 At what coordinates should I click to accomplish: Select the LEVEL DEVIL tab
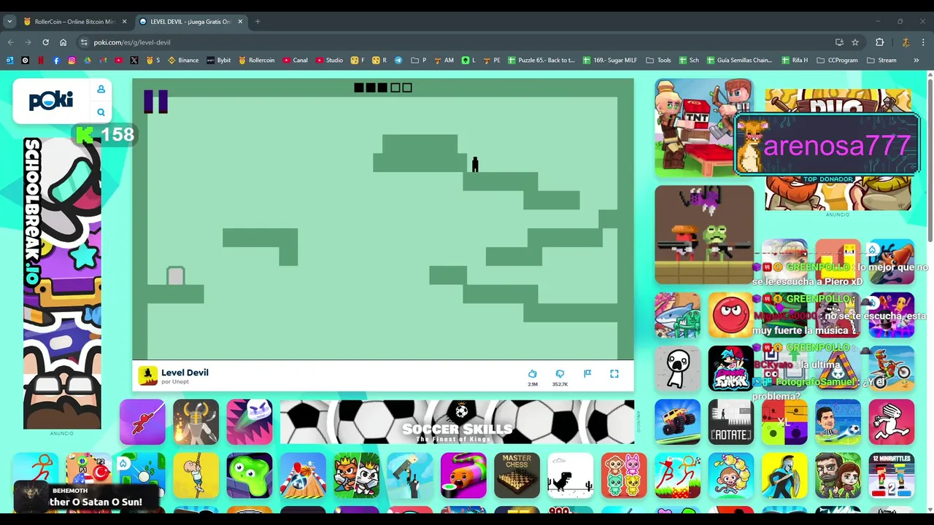pyautogui.click(x=190, y=22)
